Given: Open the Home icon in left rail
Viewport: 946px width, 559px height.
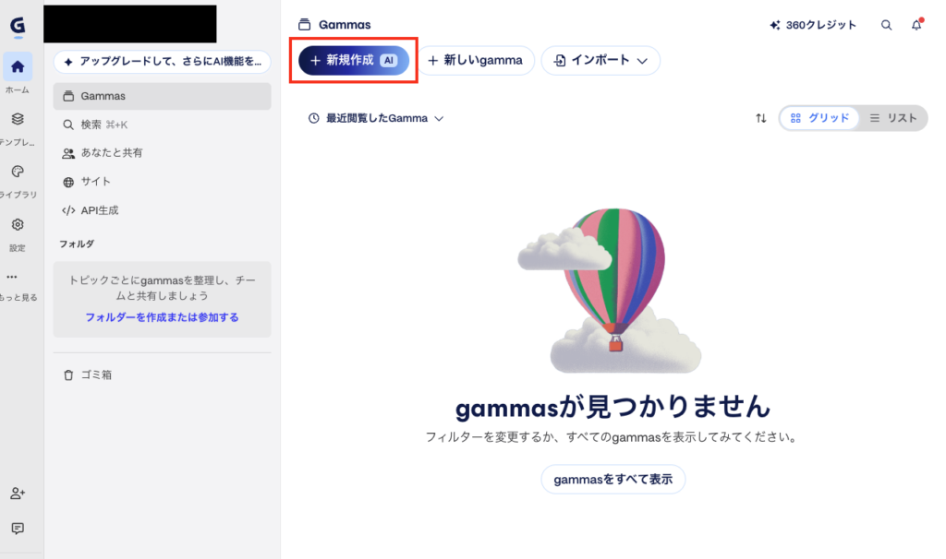Looking at the screenshot, I should [18, 66].
